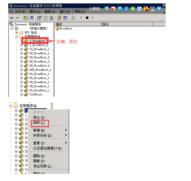This screenshot has height=181, width=191.
Task: Open the 文件(F) menu
Action: click(20, 11)
